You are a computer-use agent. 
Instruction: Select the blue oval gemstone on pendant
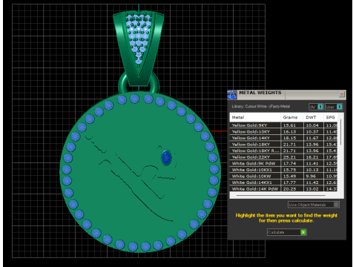(166, 157)
